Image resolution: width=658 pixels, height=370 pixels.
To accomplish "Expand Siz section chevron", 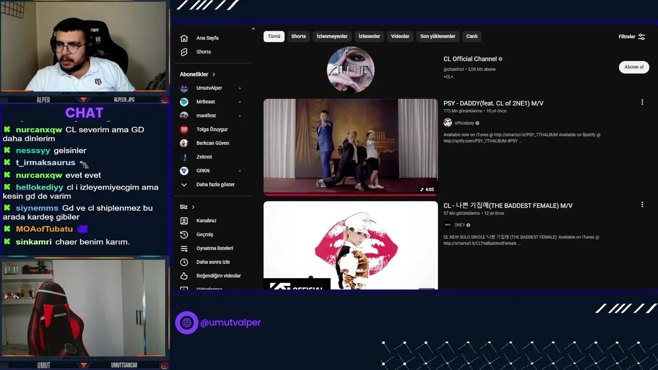I will coord(193,207).
